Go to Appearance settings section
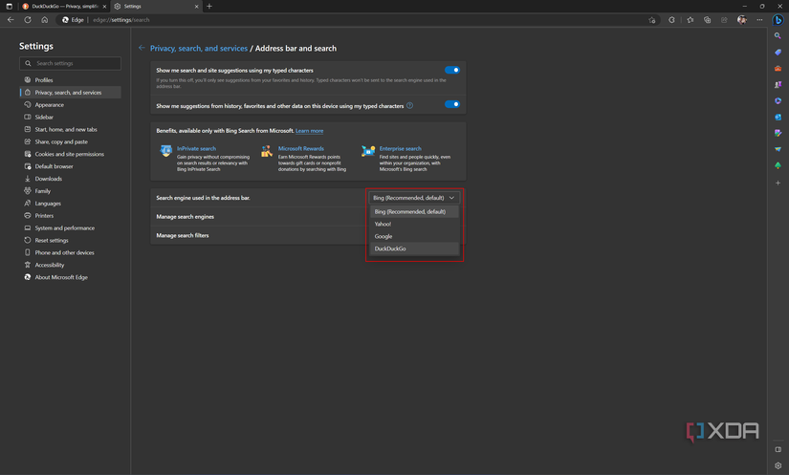This screenshot has width=789, height=475. click(x=49, y=105)
